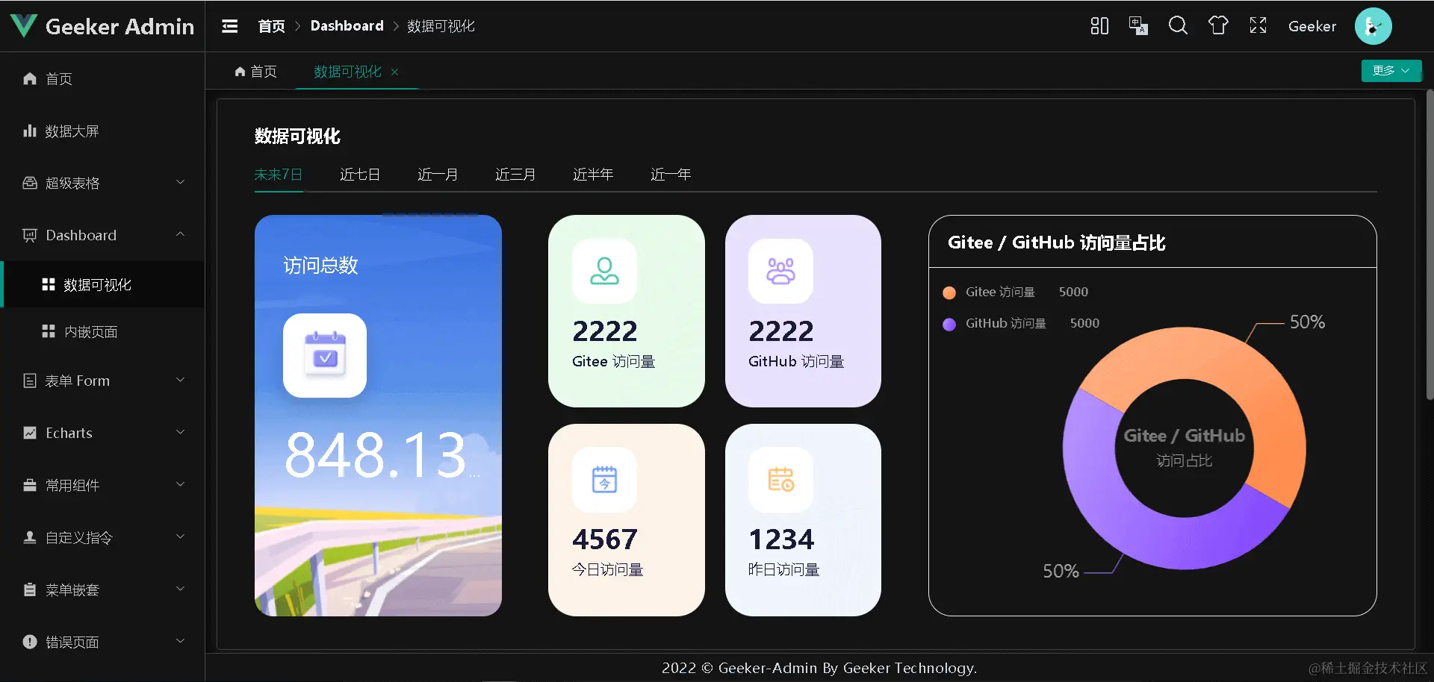Image resolution: width=1434 pixels, height=682 pixels.
Task: Click the Geeker username in header
Action: (1312, 26)
